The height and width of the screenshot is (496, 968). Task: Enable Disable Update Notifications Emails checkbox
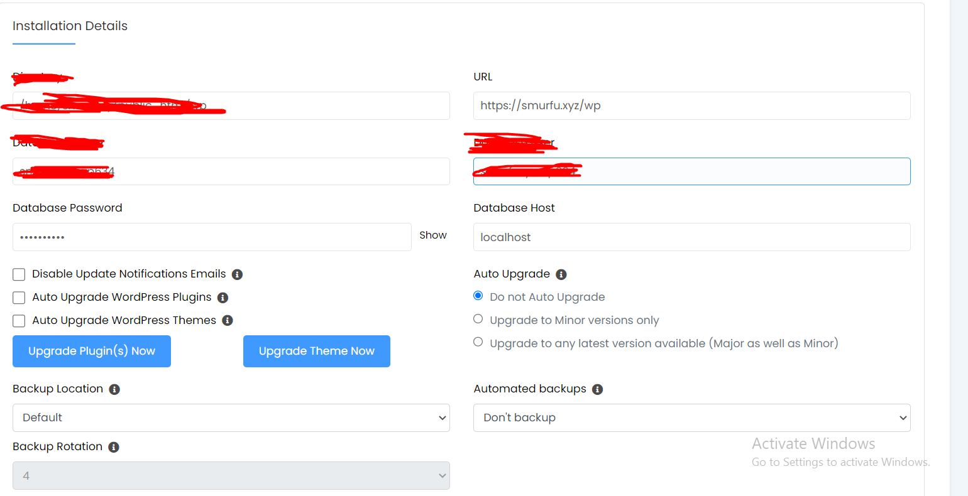pos(19,274)
